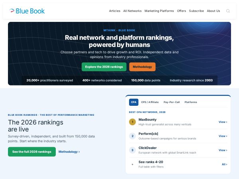Click the hero headline about real rankings
The width and height of the screenshot is (239, 179).
(x=119, y=41)
